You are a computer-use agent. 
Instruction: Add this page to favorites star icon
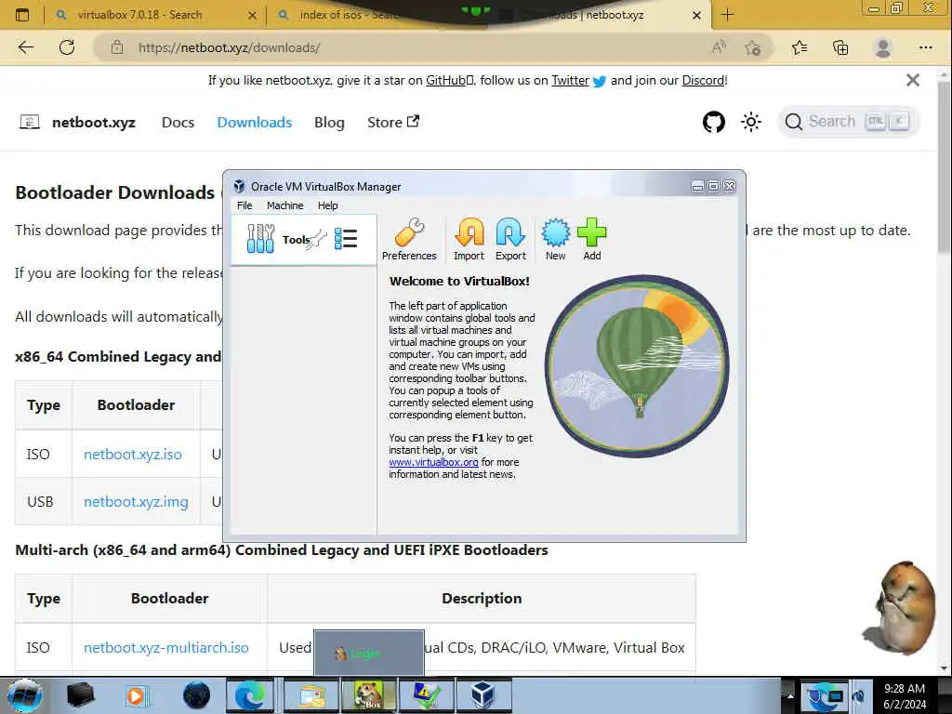tap(753, 47)
